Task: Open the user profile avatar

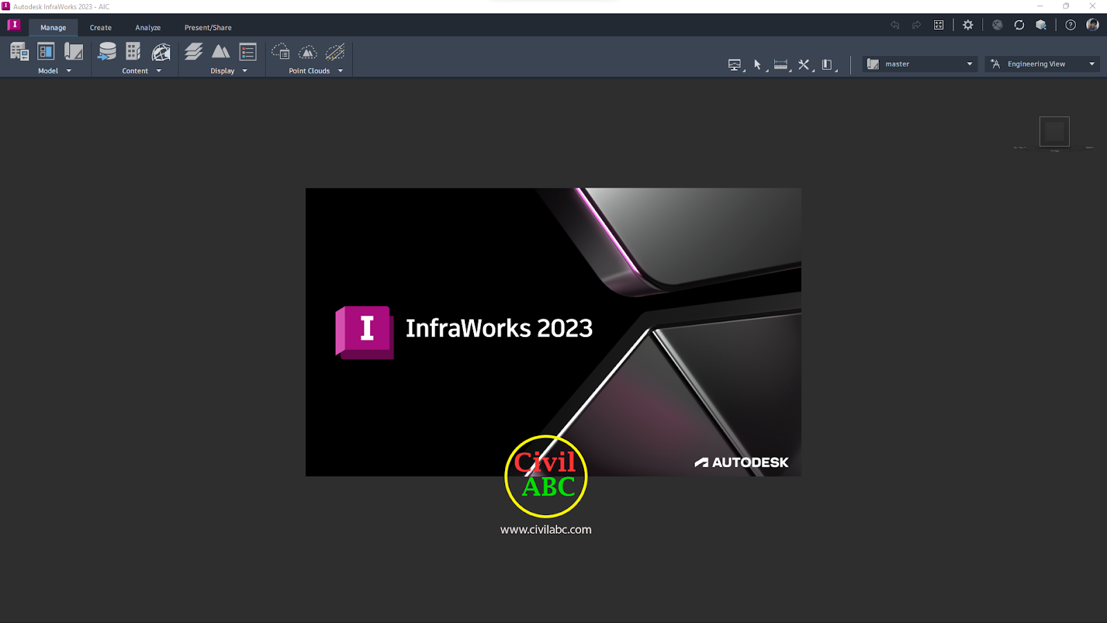Action: coord(1092,25)
